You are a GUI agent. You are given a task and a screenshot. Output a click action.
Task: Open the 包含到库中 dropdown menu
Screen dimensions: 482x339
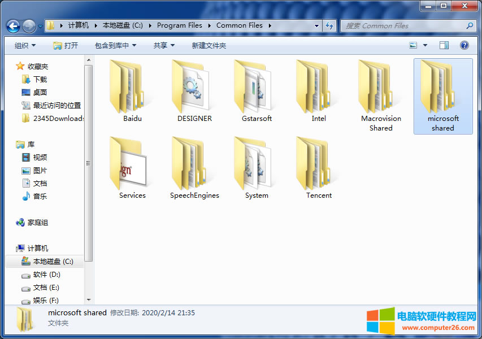tap(115, 46)
